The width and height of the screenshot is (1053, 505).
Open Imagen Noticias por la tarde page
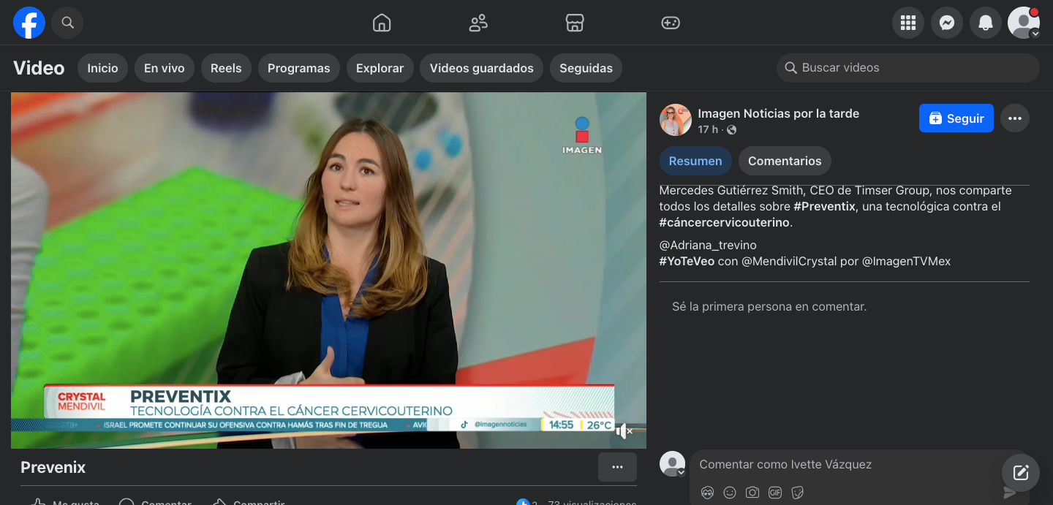pos(778,113)
